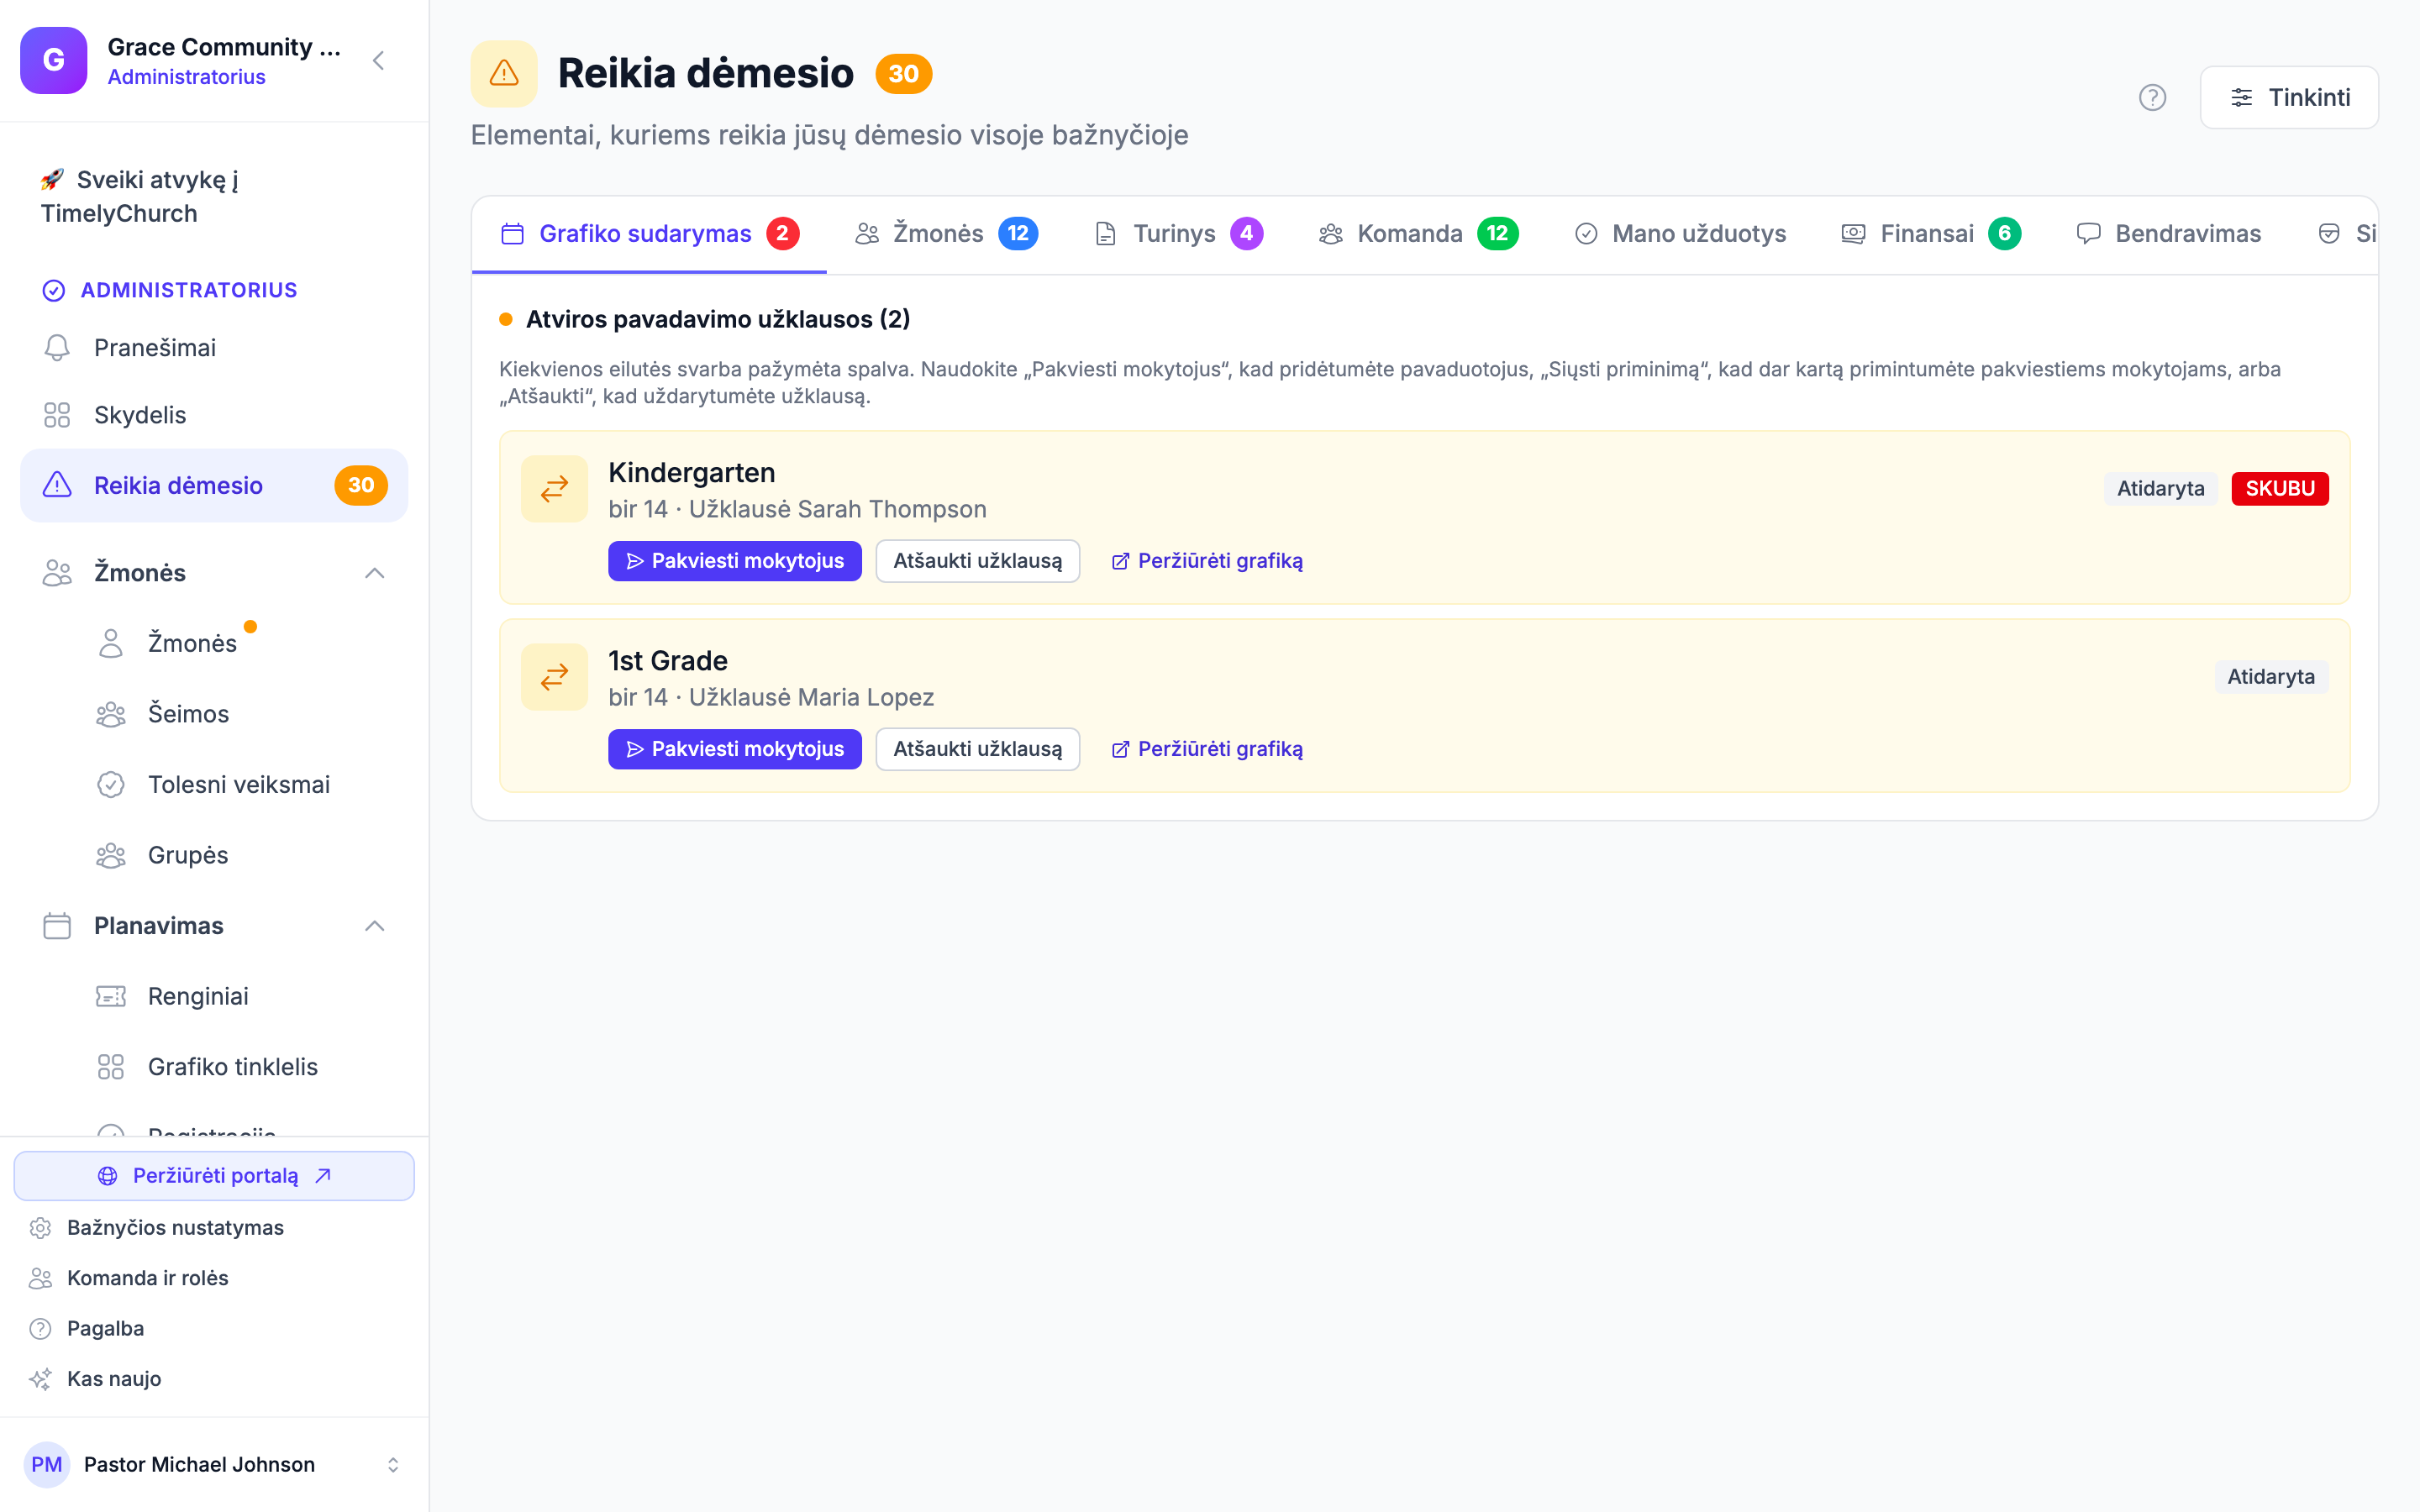
Task: Switch to Grafiko sudarymas tab
Action: pos(649,234)
